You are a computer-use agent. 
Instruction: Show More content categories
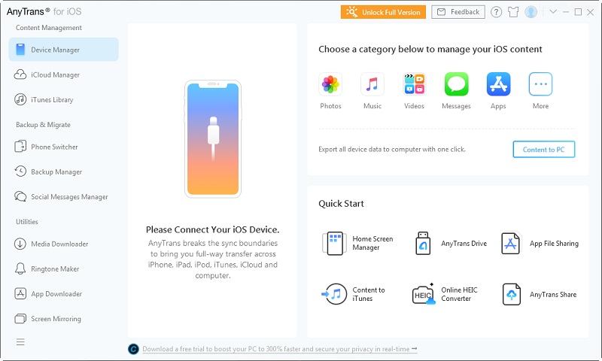[540, 84]
